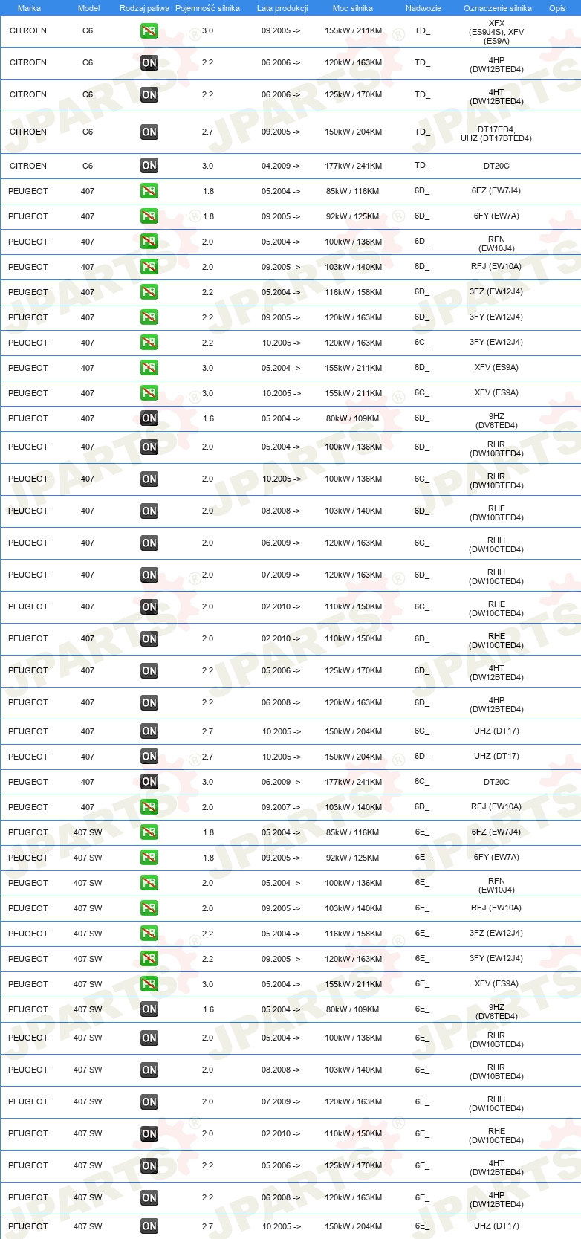This screenshot has width=581, height=1239.
Task: Select the 407 SW model cell in 6FY (EW7A) row
Action: coord(88,858)
